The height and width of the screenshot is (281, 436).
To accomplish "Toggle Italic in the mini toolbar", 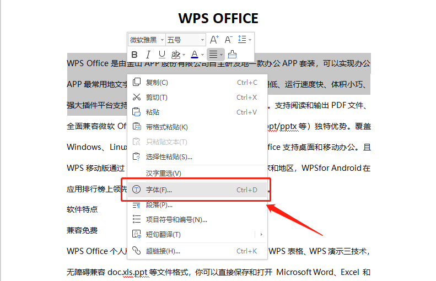I will (x=148, y=55).
